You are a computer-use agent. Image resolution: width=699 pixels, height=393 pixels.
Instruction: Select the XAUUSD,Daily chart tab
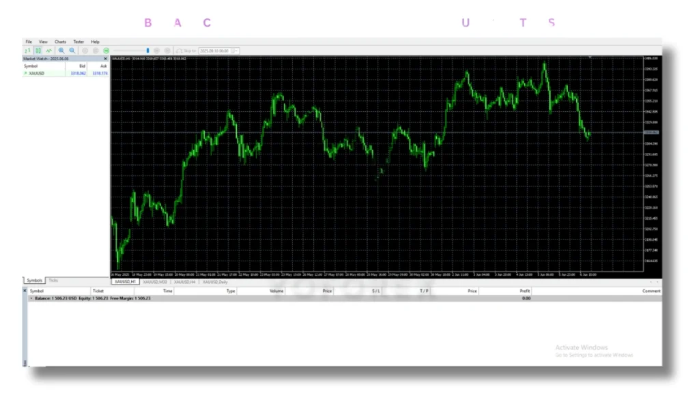click(214, 281)
